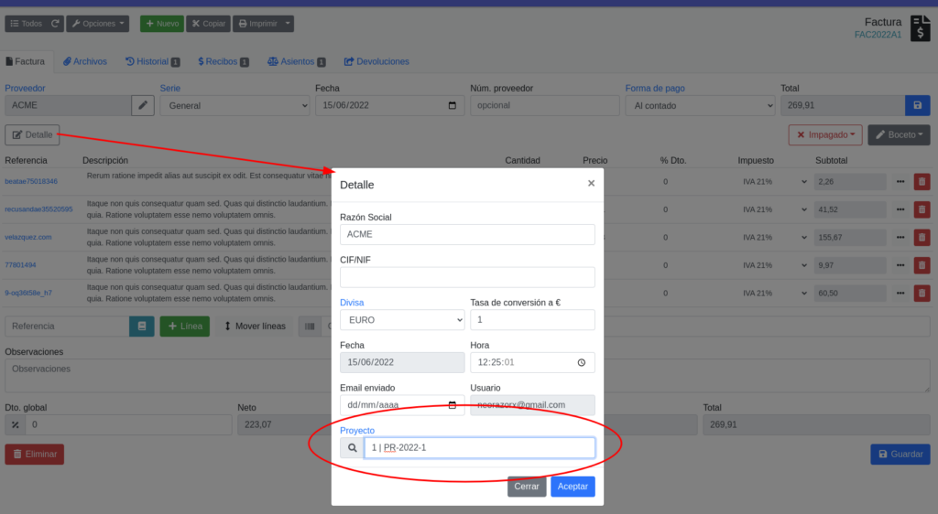Image resolution: width=938 pixels, height=514 pixels.
Task: Open calendar picker in Email enviado field
Action: 453,405
